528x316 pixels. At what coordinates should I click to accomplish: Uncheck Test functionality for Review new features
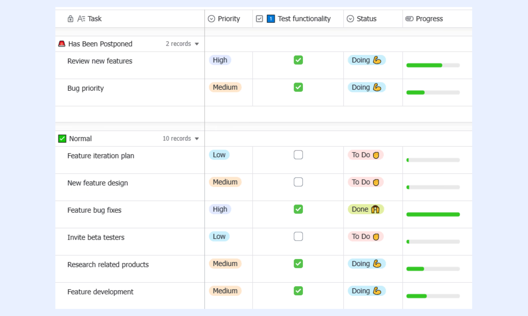(x=298, y=60)
